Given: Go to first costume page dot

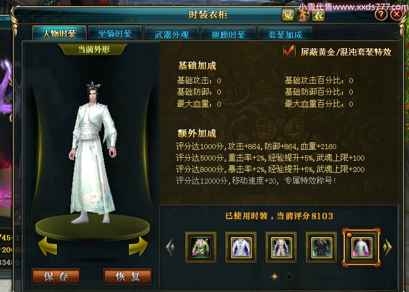Looking at the screenshot, I should (x=274, y=277).
